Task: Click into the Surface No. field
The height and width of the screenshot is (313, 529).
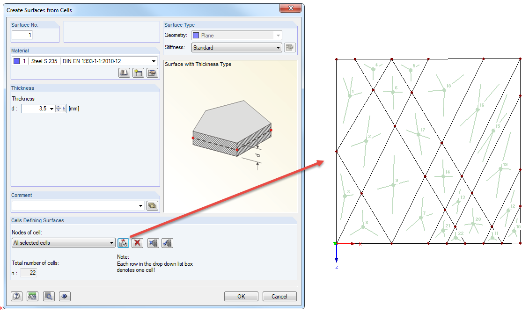Action: click(x=22, y=35)
